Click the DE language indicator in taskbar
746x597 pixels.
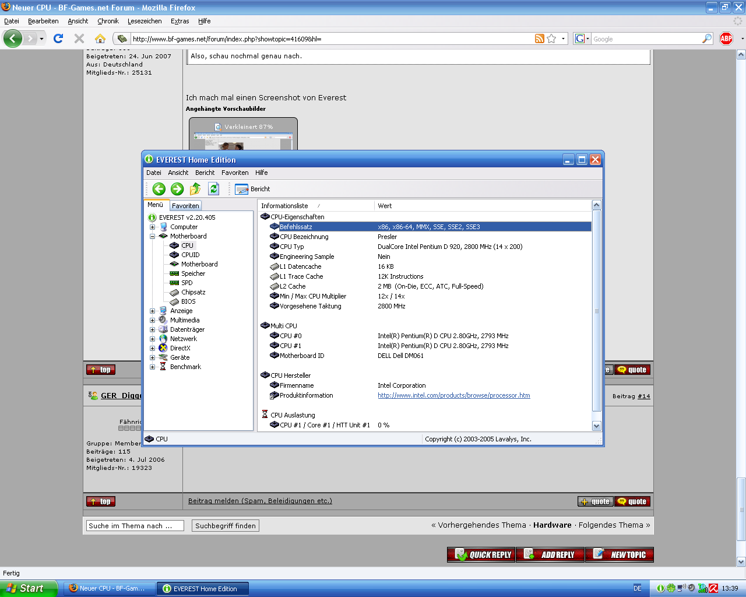point(637,588)
